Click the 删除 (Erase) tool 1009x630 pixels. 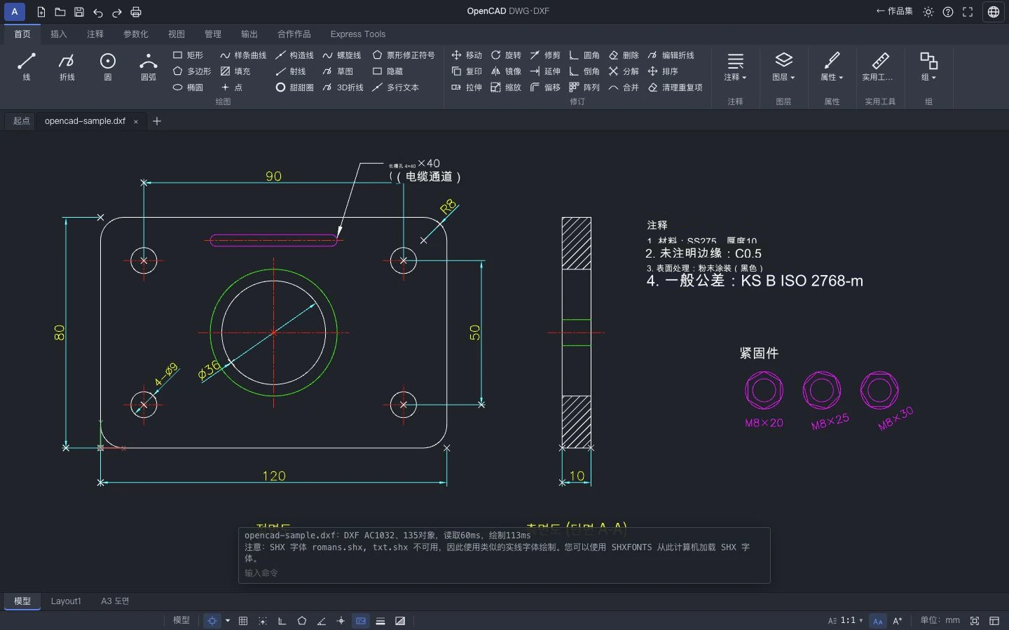click(x=624, y=55)
